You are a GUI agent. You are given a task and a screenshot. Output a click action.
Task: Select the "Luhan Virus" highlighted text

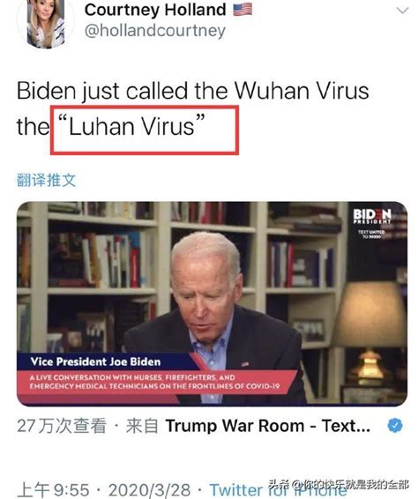(x=131, y=126)
